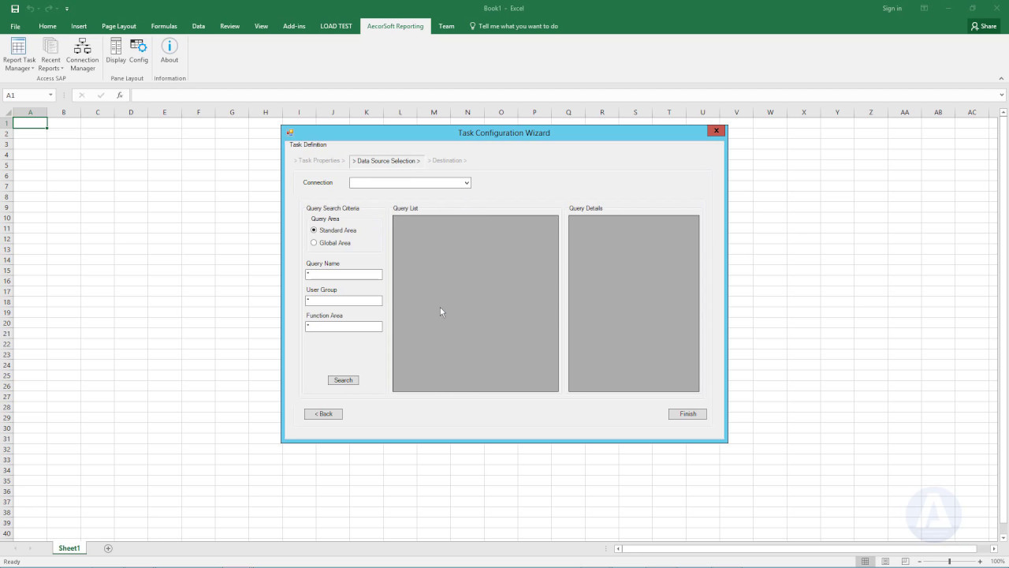Click Sign in link
This screenshot has height=568, width=1009.
coord(892,8)
